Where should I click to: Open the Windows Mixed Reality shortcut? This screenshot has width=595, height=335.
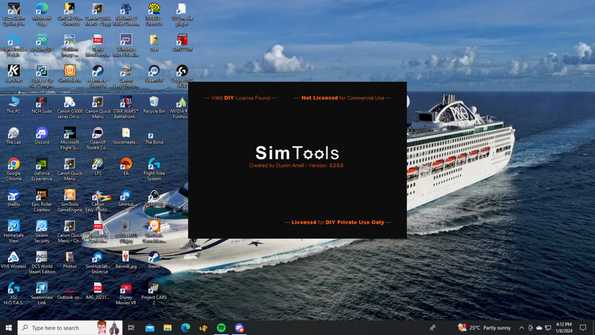click(x=126, y=45)
